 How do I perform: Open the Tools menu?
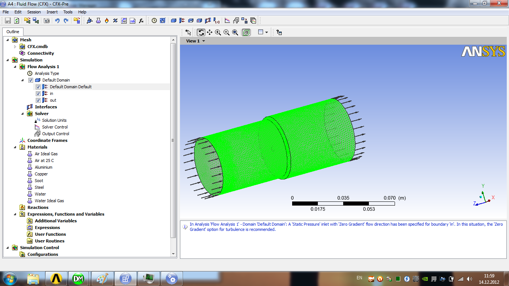[68, 12]
